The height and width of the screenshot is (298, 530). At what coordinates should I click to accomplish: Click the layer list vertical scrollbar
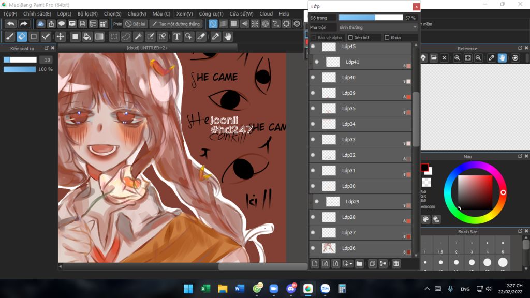click(416, 119)
